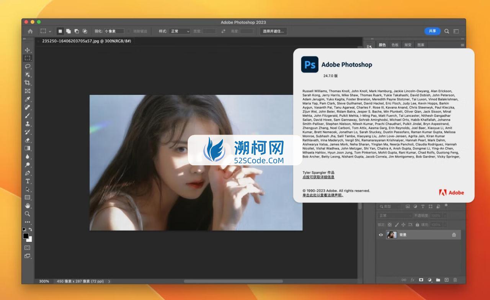Open the status bar info arrow
The width and height of the screenshot is (490, 300).
click(109, 281)
